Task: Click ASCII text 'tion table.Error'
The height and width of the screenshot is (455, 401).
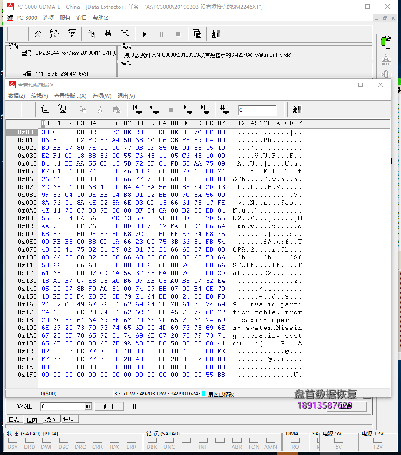Action: 267,312
